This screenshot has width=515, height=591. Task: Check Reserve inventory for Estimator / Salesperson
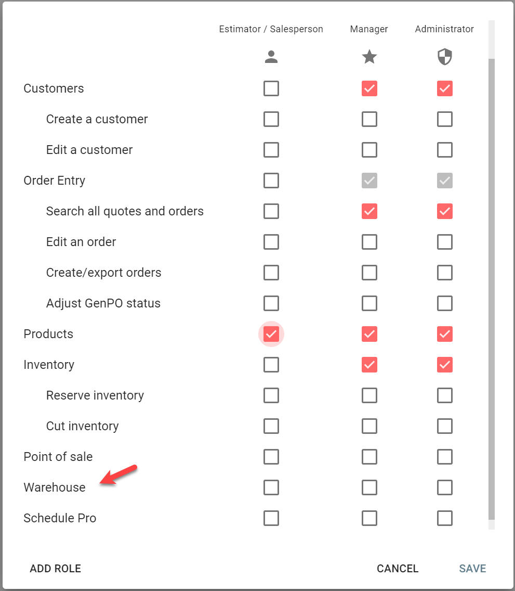pyautogui.click(x=271, y=395)
